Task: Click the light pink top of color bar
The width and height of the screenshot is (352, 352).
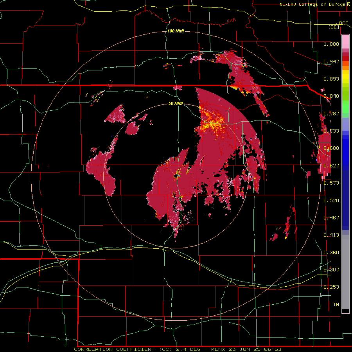Action: point(345,41)
